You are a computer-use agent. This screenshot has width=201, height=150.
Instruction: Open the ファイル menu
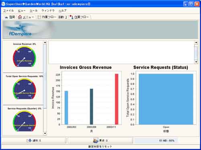point(8,11)
